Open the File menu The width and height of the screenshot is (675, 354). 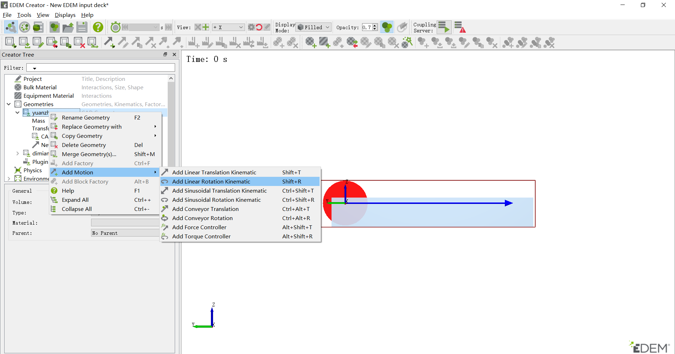[7, 15]
